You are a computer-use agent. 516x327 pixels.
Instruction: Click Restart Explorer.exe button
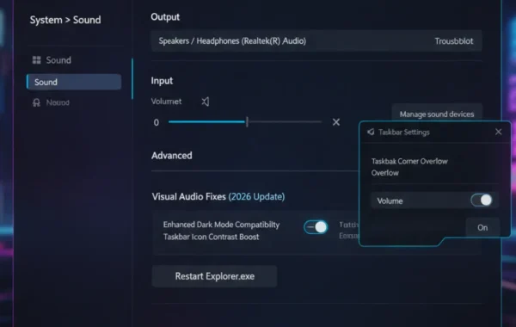point(214,276)
